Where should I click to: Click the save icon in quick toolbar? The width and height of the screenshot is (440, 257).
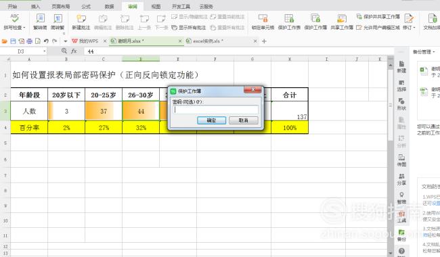click(x=13, y=41)
